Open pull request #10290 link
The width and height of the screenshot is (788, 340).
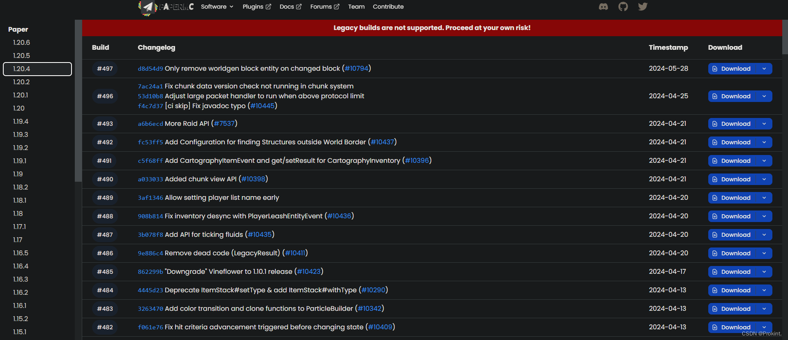pyautogui.click(x=373, y=290)
